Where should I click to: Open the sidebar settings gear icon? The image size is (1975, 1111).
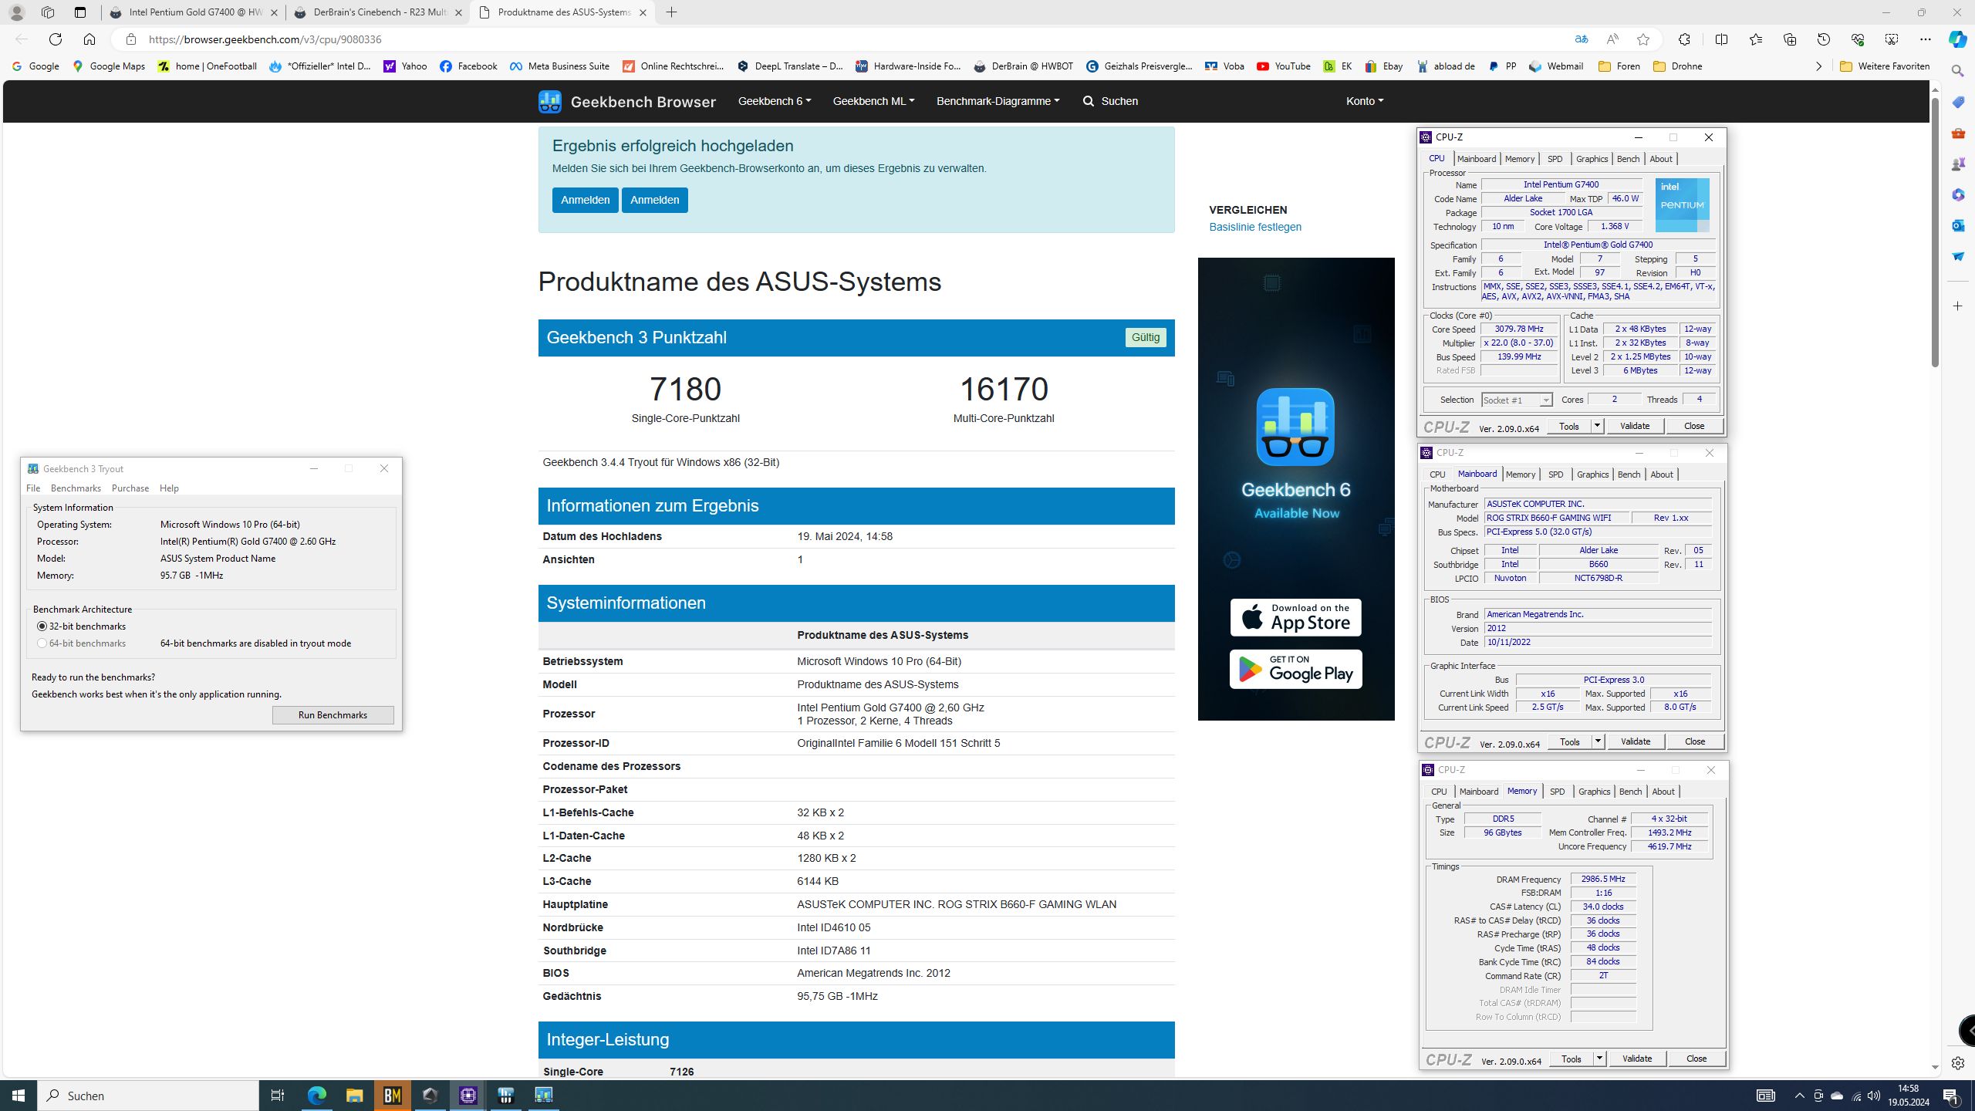(1958, 1063)
